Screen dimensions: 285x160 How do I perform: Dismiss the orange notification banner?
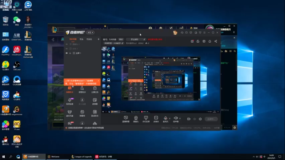coord(98,81)
